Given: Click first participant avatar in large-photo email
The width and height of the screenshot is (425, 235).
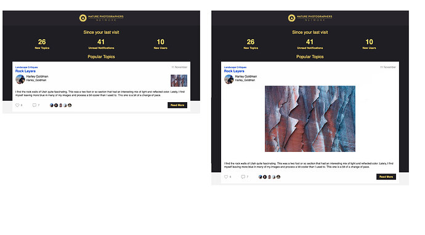Looking at the screenshot, I should 260,177.
